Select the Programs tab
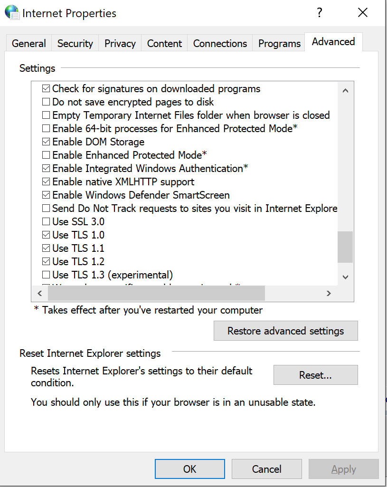 click(x=279, y=44)
